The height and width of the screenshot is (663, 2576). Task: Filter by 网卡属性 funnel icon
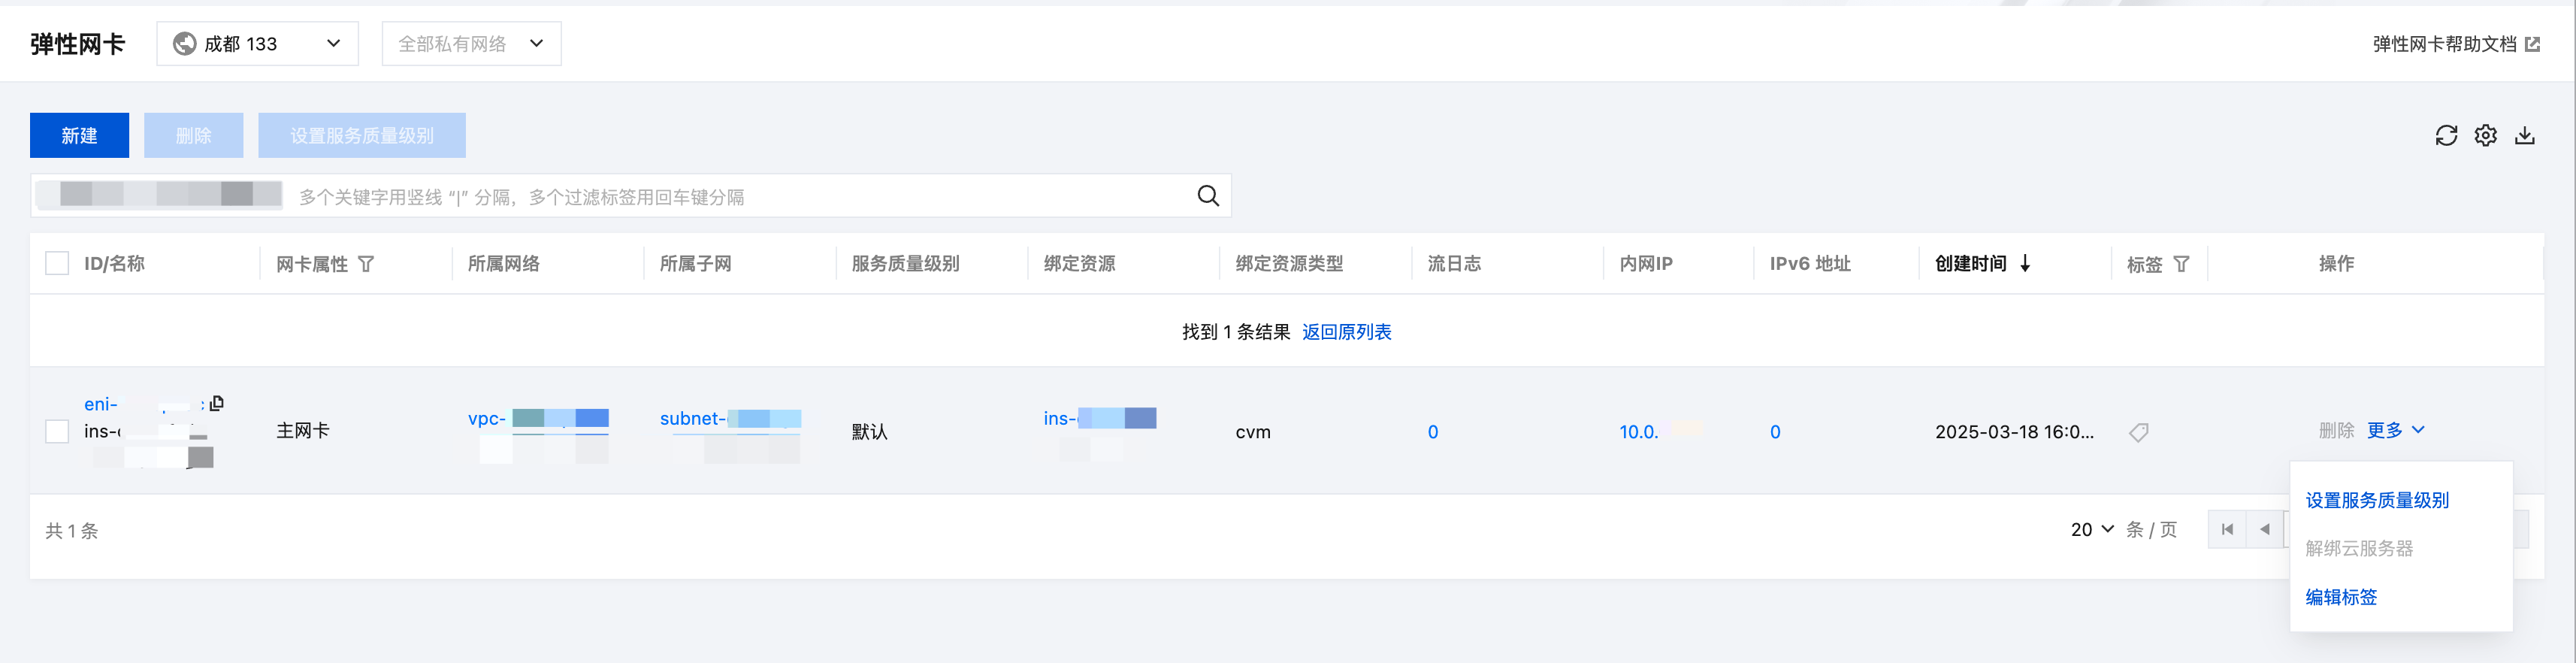(366, 264)
